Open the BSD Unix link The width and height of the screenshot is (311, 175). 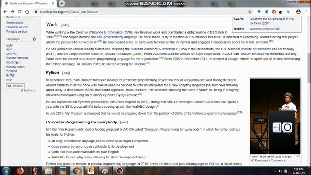tap(217, 32)
